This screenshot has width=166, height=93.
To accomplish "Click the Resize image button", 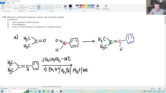I will (x=24, y=7).
